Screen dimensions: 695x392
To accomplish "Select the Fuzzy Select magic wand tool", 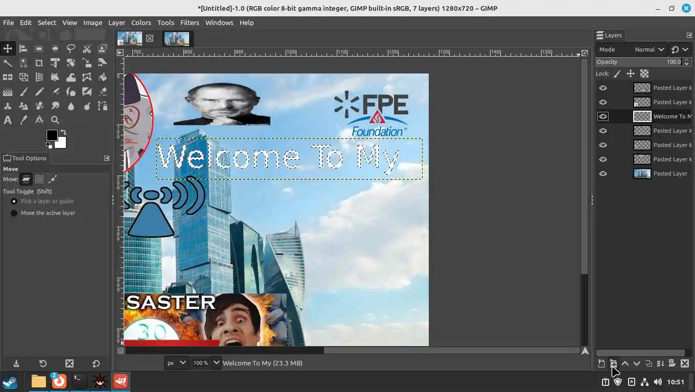I will pos(8,63).
